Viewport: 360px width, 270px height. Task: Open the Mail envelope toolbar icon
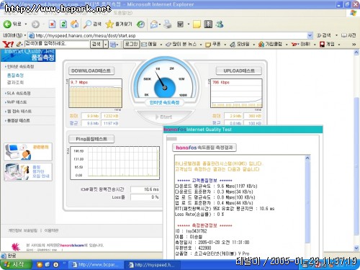[154, 24]
